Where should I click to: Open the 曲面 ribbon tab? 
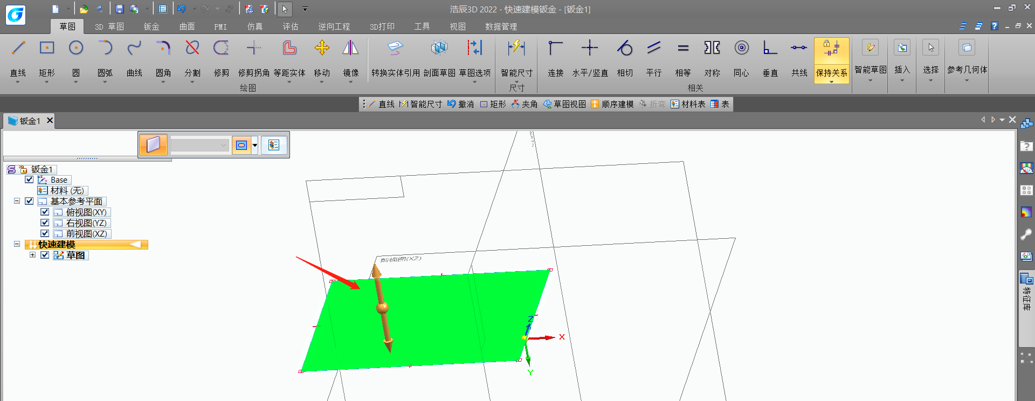click(x=187, y=26)
